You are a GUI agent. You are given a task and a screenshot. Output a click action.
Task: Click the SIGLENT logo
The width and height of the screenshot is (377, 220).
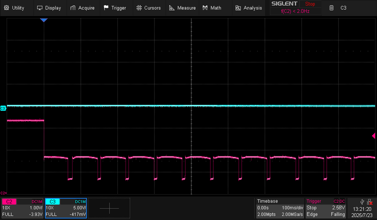click(x=284, y=4)
